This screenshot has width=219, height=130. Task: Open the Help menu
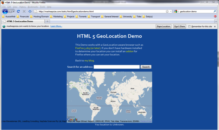pos(49,7)
